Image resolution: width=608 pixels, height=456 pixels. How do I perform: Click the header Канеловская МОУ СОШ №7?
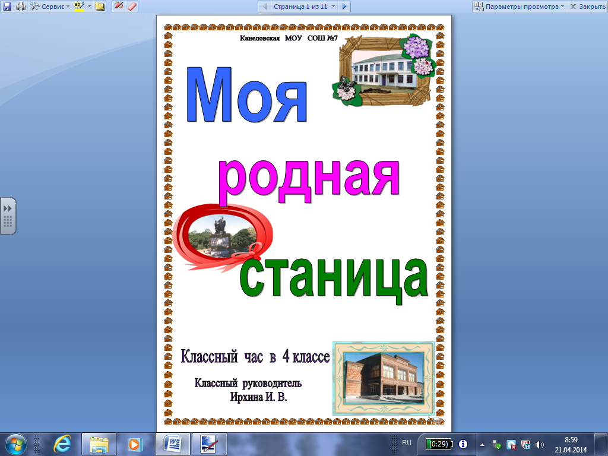point(289,38)
